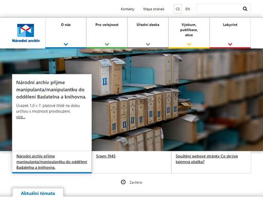Open the O nás menu
The image size is (263, 197).
(66, 25)
